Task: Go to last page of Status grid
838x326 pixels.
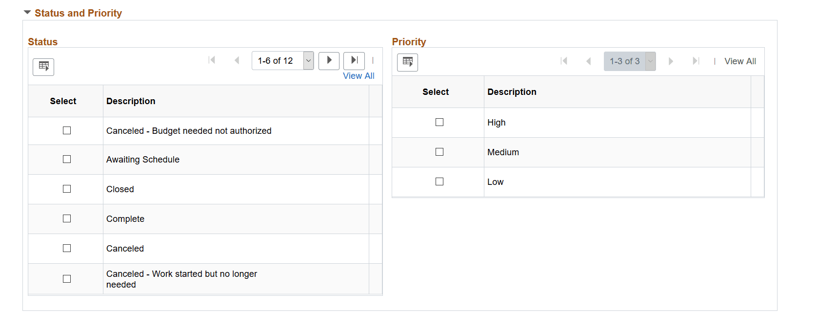Action: (354, 61)
